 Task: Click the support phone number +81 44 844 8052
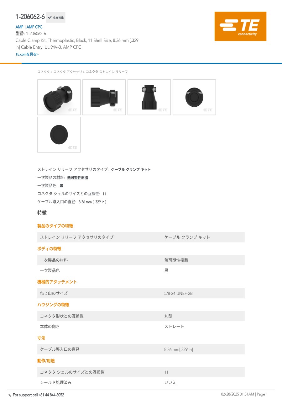(x=51, y=395)
